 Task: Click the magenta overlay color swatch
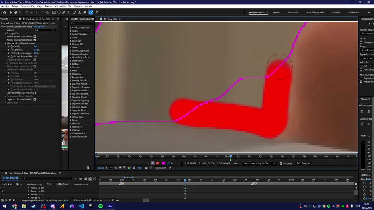coord(163,163)
